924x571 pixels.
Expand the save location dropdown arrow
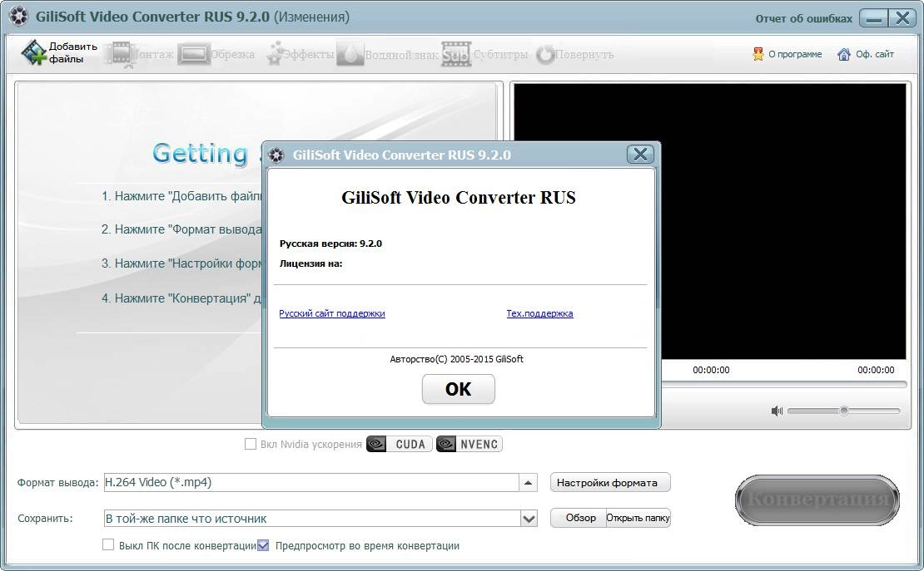tap(529, 519)
